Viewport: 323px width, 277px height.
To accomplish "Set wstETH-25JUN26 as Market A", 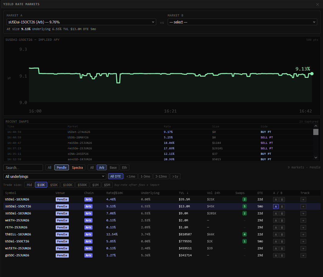I will point(276,248).
